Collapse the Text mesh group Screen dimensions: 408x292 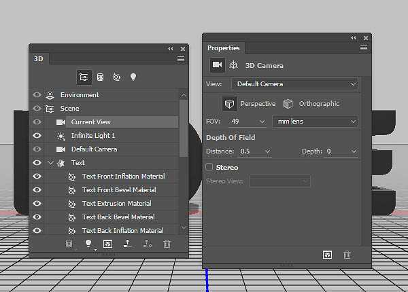pyautogui.click(x=50, y=163)
